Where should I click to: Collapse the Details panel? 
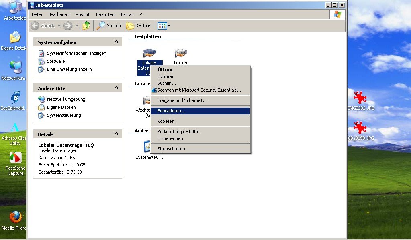click(117, 134)
